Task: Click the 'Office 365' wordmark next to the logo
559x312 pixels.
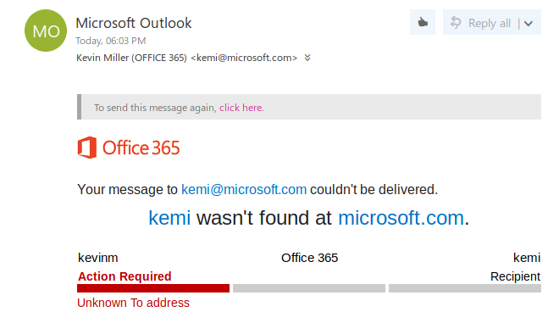Action: point(141,148)
